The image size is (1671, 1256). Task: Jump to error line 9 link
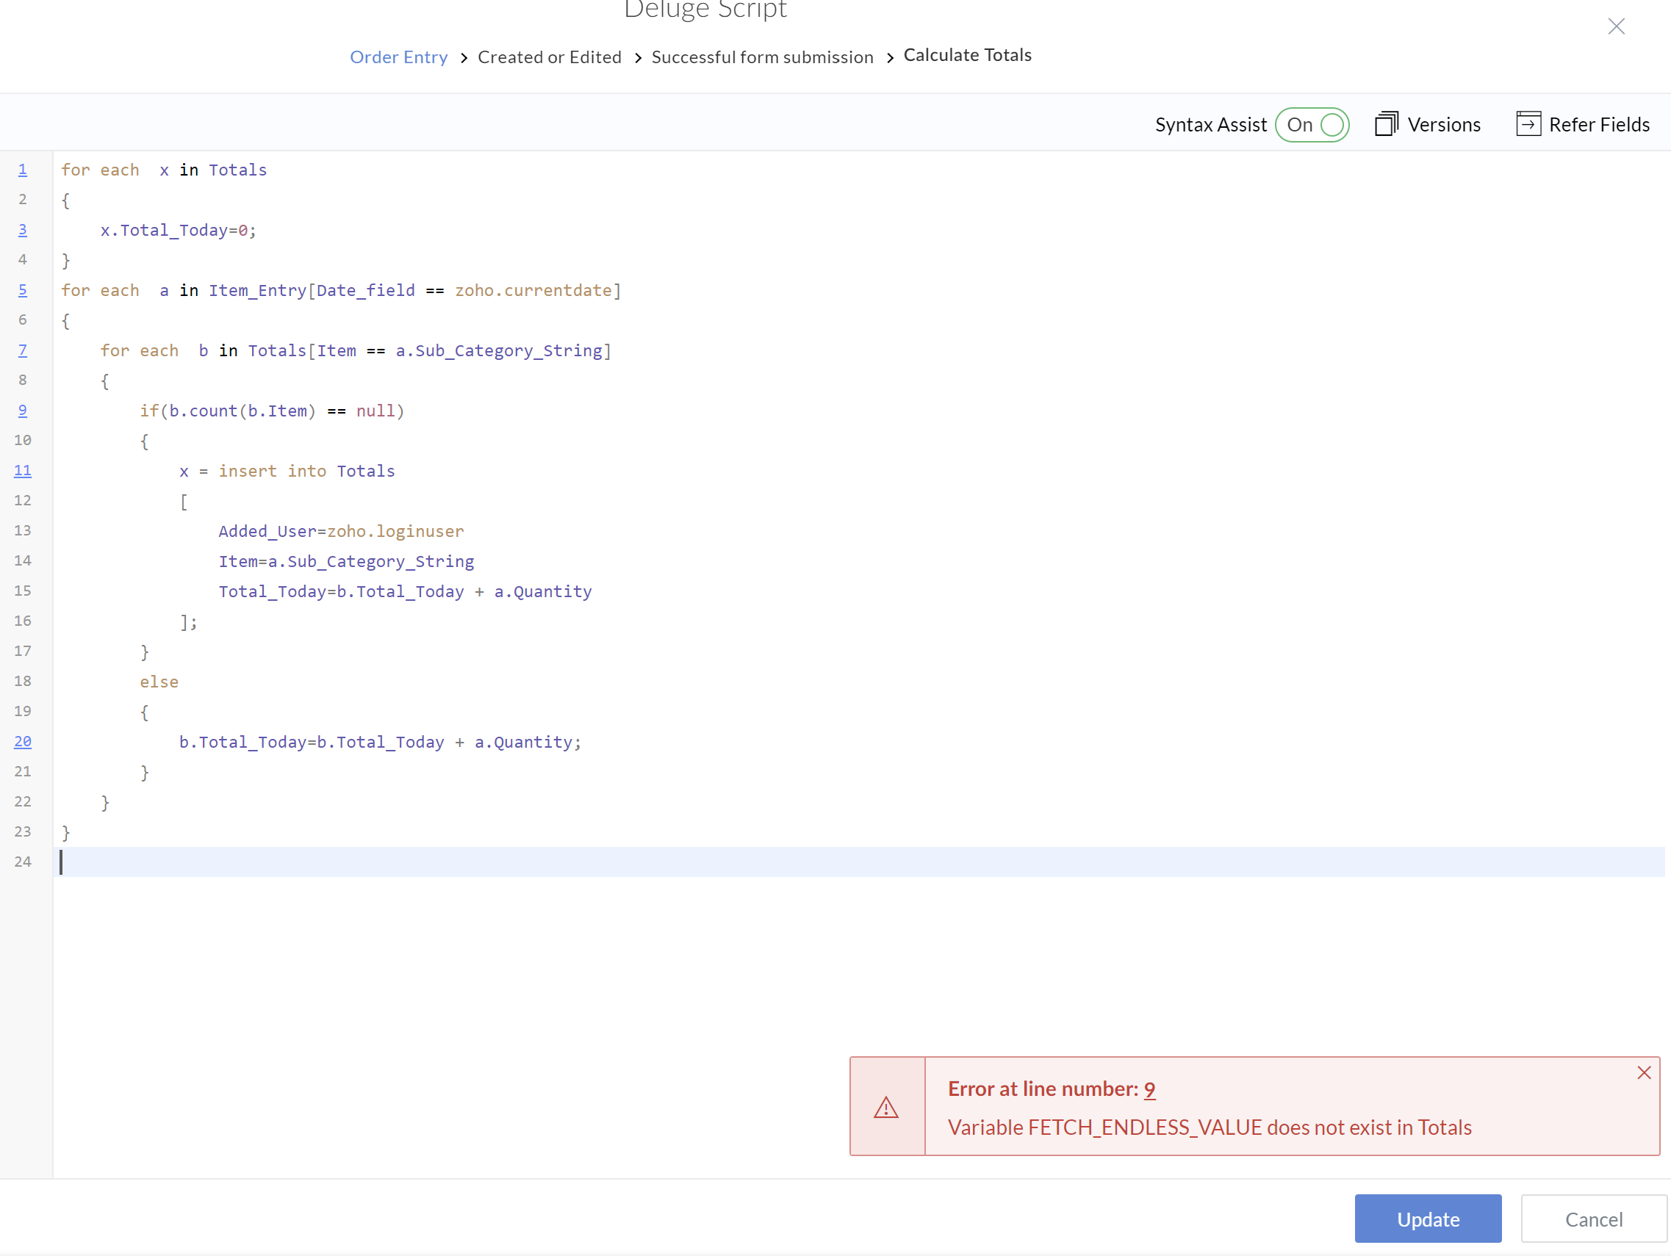point(1149,1089)
